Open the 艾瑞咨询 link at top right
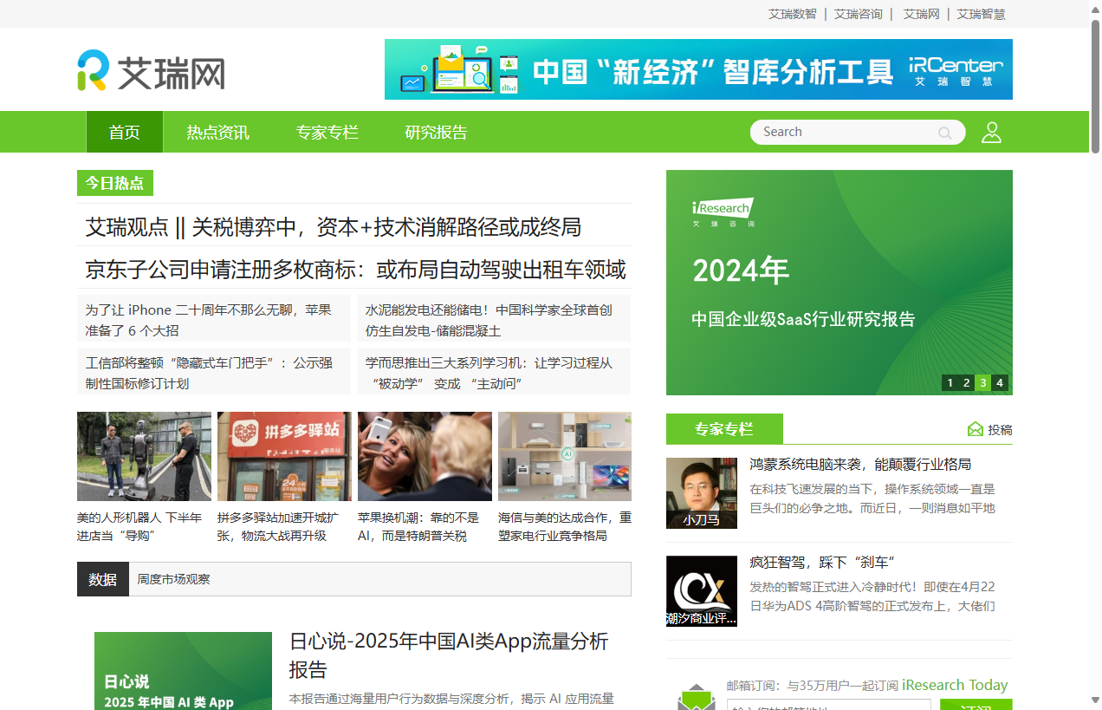Image resolution: width=1102 pixels, height=710 pixels. click(x=858, y=14)
